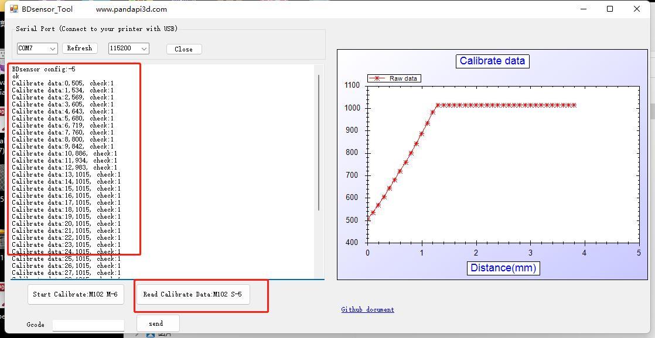Select log line 'Calibrate data:12,983, check:1'
The width and height of the screenshot is (655, 338).
coord(64,168)
